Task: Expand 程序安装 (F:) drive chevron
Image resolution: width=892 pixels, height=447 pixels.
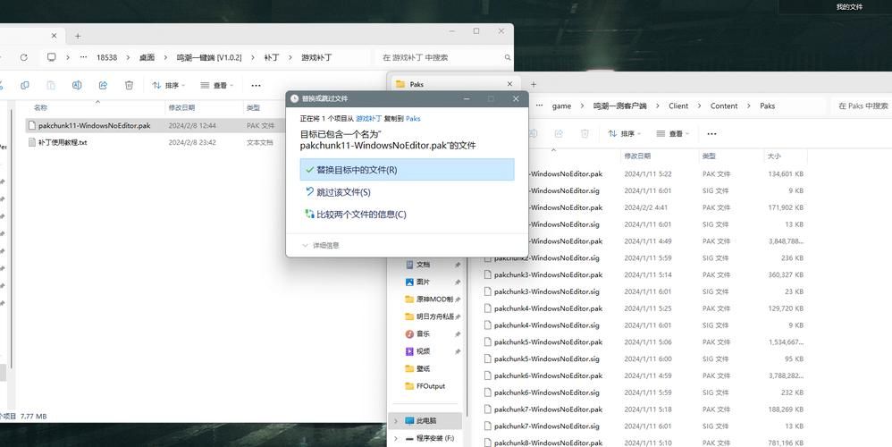Action: click(x=395, y=438)
